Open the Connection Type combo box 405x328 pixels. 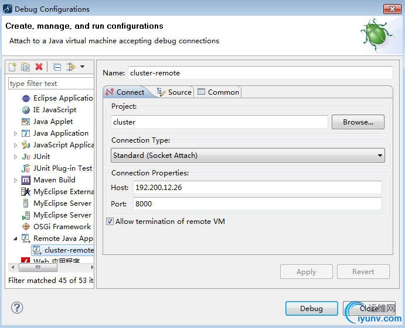click(248, 156)
